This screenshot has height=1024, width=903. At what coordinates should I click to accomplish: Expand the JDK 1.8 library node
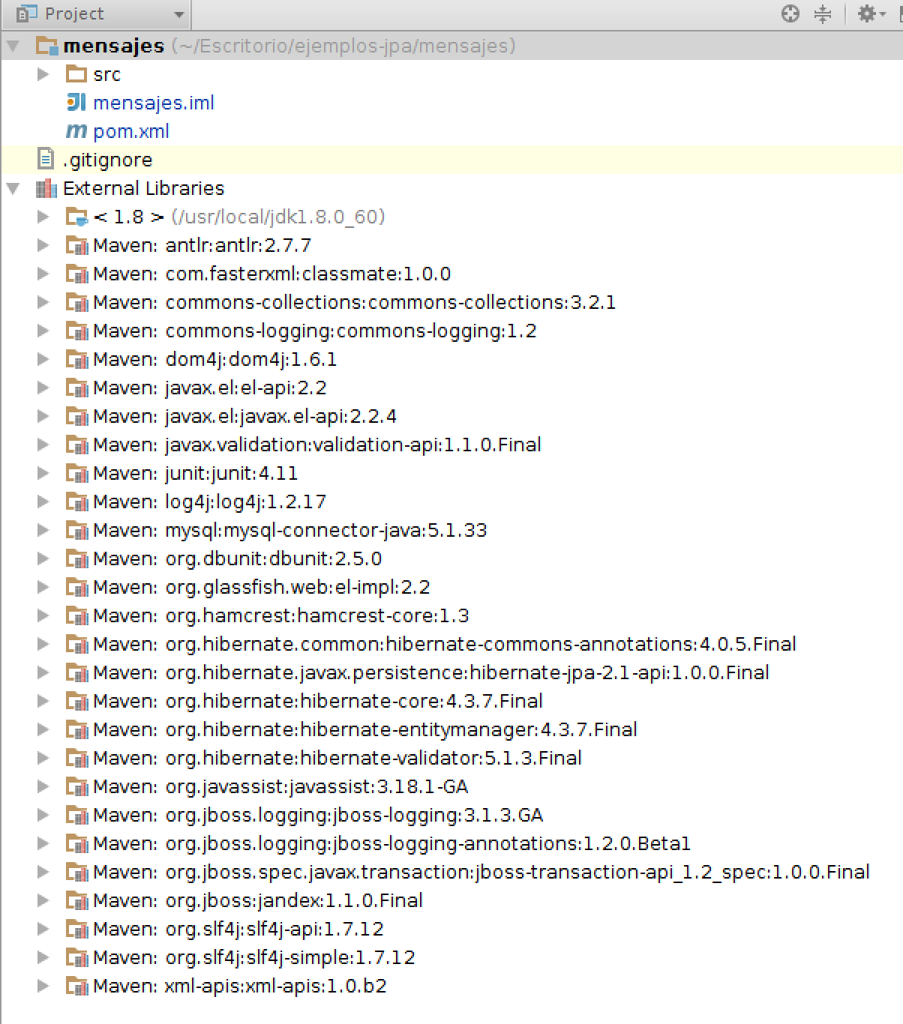43,217
